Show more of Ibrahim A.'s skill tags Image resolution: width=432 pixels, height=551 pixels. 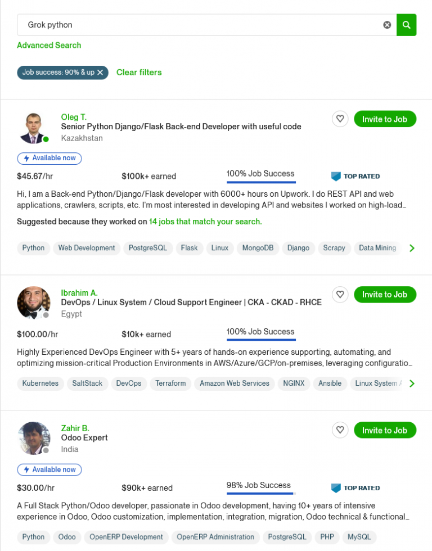click(412, 383)
